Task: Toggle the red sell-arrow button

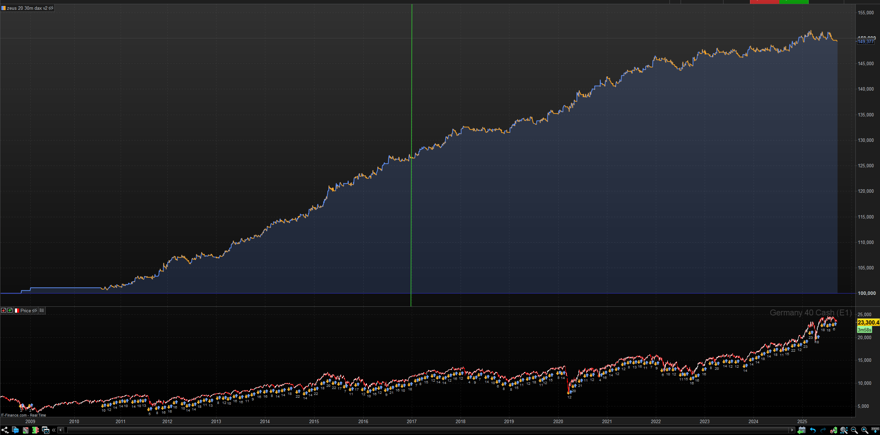Action: (x=3, y=310)
